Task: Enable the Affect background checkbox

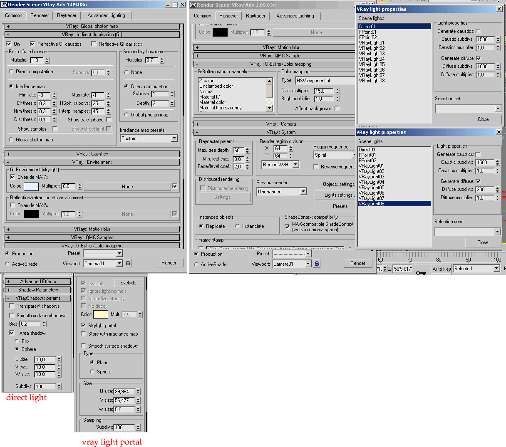Action: coord(337,108)
